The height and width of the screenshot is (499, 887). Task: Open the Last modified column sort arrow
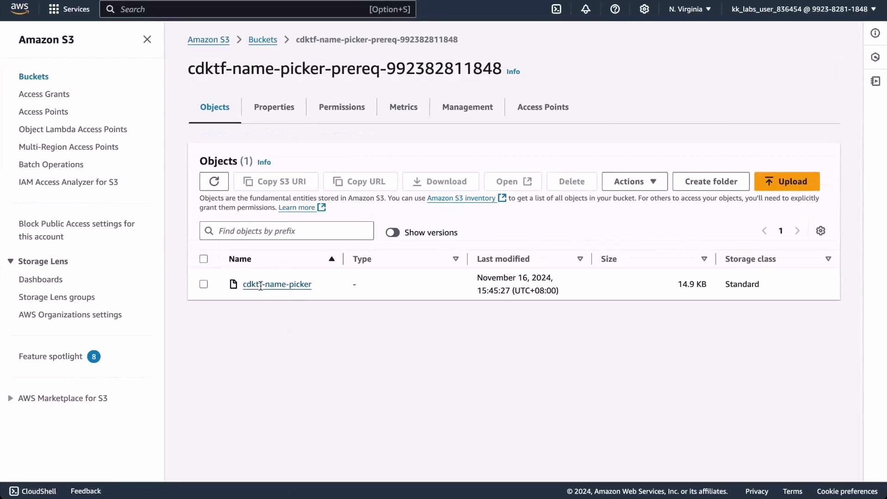pos(580,259)
